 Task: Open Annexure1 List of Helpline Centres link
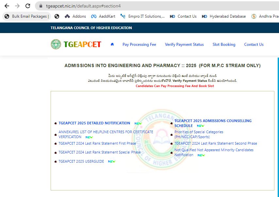pos(106,134)
